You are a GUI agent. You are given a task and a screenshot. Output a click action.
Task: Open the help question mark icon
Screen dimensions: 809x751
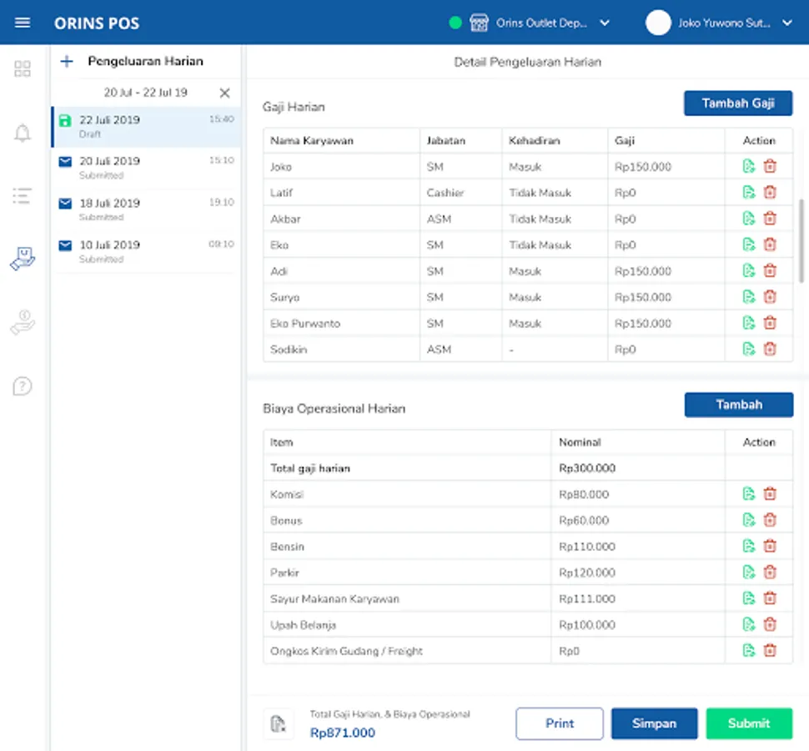pyautogui.click(x=23, y=386)
